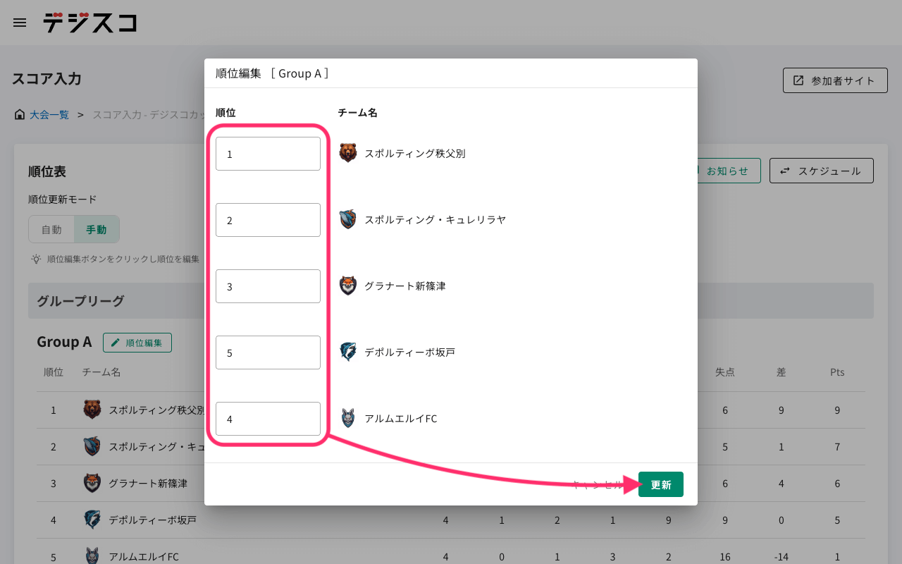Image resolution: width=902 pixels, height=564 pixels.
Task: Click the デジスコ logo
Action: pos(89,23)
